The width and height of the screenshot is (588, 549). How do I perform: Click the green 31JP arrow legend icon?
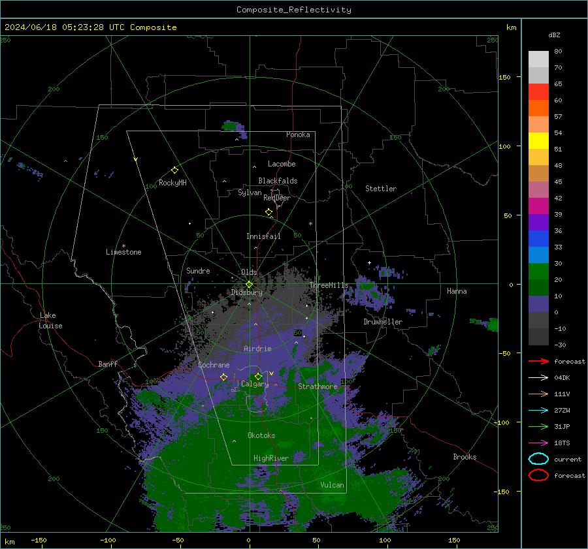tap(538, 426)
